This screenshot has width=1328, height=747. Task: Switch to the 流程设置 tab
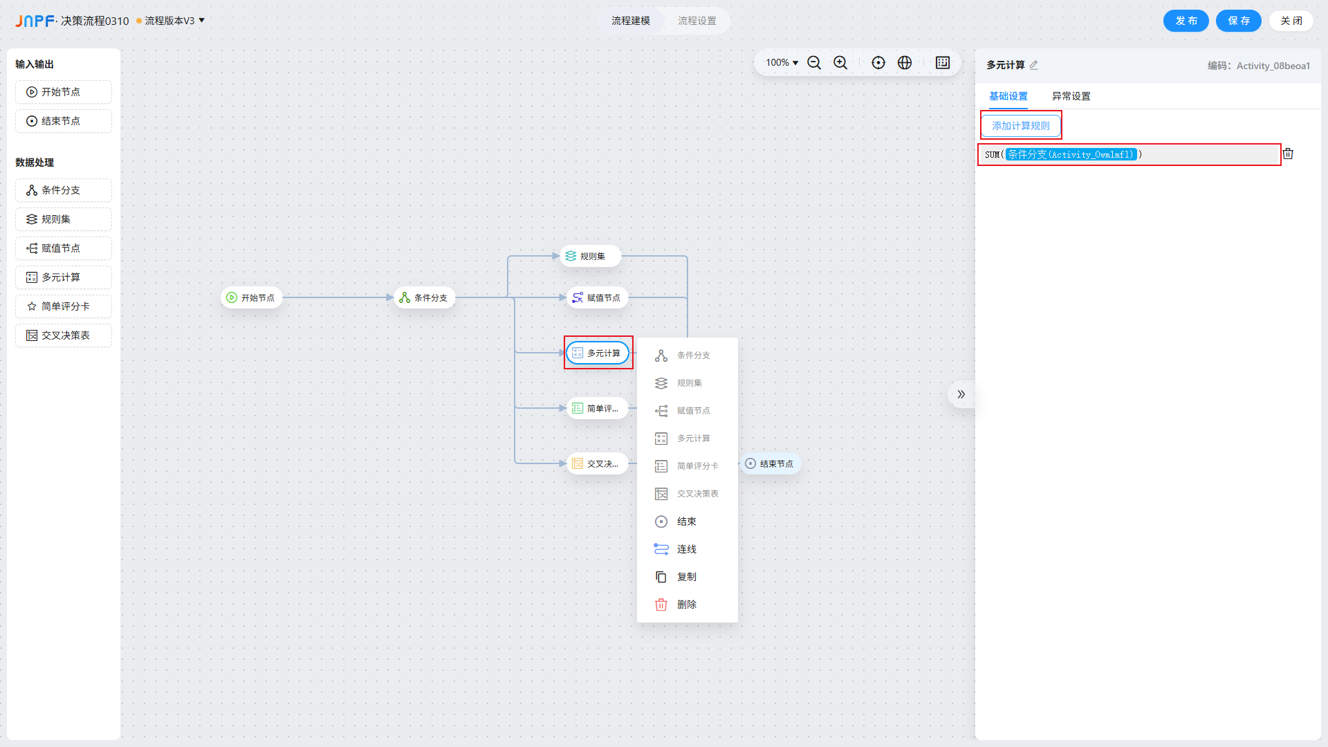pos(697,21)
